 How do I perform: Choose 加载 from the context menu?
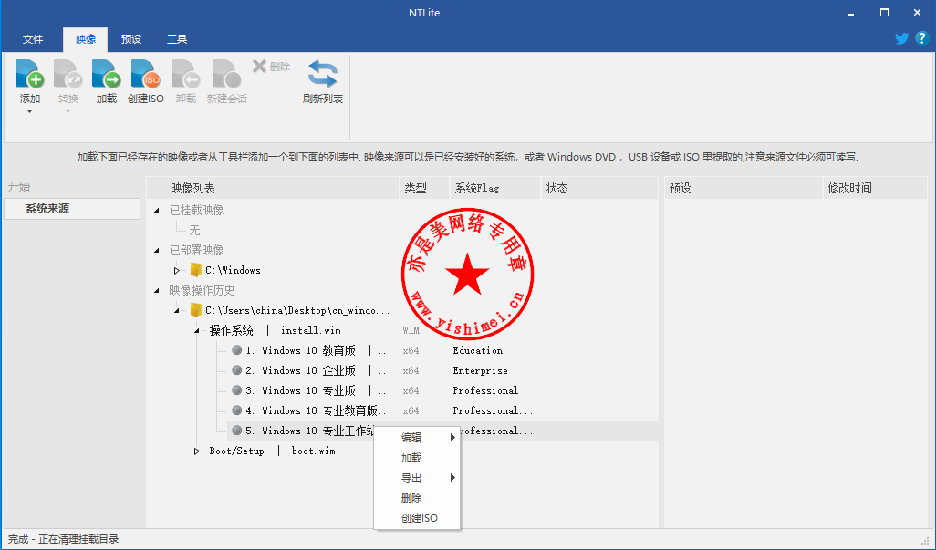pyautogui.click(x=417, y=458)
